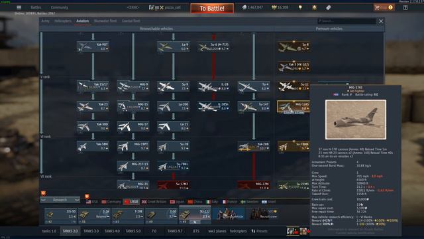Viewport: 424px width, 239px height.
Task: Select the Tu-14T aircraft card
Action: (254, 106)
